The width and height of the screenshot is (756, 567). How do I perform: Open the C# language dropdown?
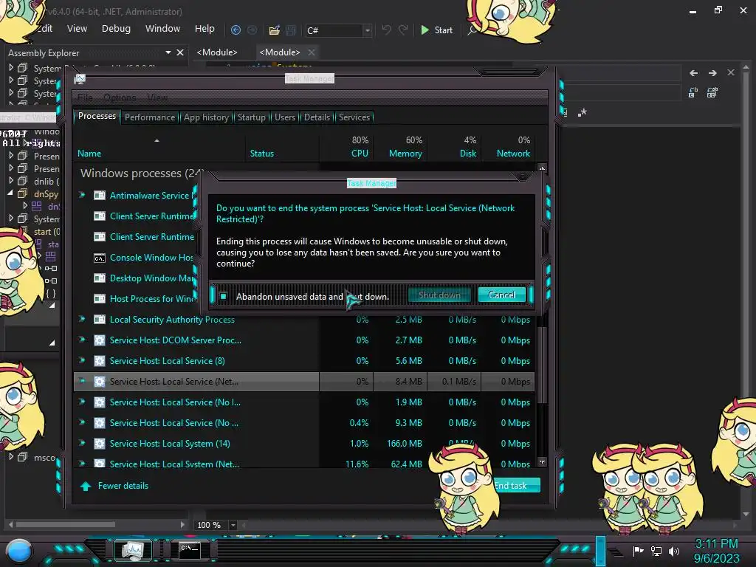(368, 30)
